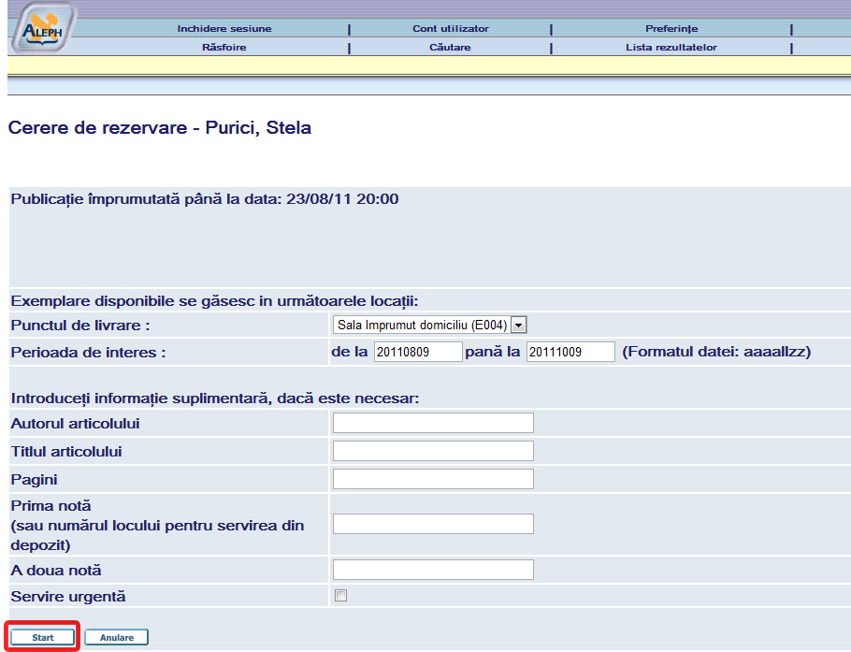Show Lista rezultatelor
Image resolution: width=851 pixels, height=652 pixels.
671,47
